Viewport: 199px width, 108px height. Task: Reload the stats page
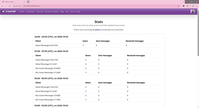[10, 6]
